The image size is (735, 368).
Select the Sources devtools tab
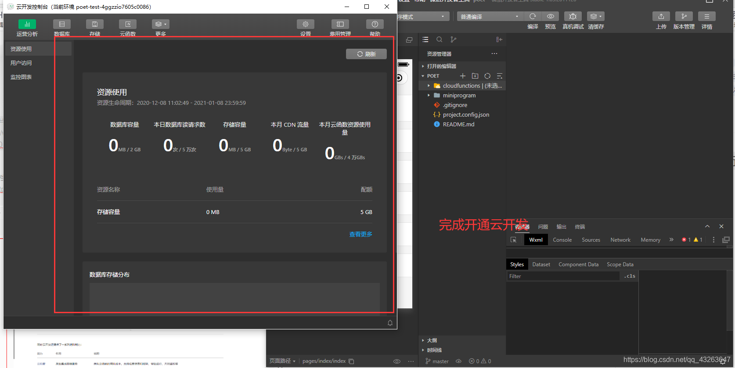(x=591, y=240)
